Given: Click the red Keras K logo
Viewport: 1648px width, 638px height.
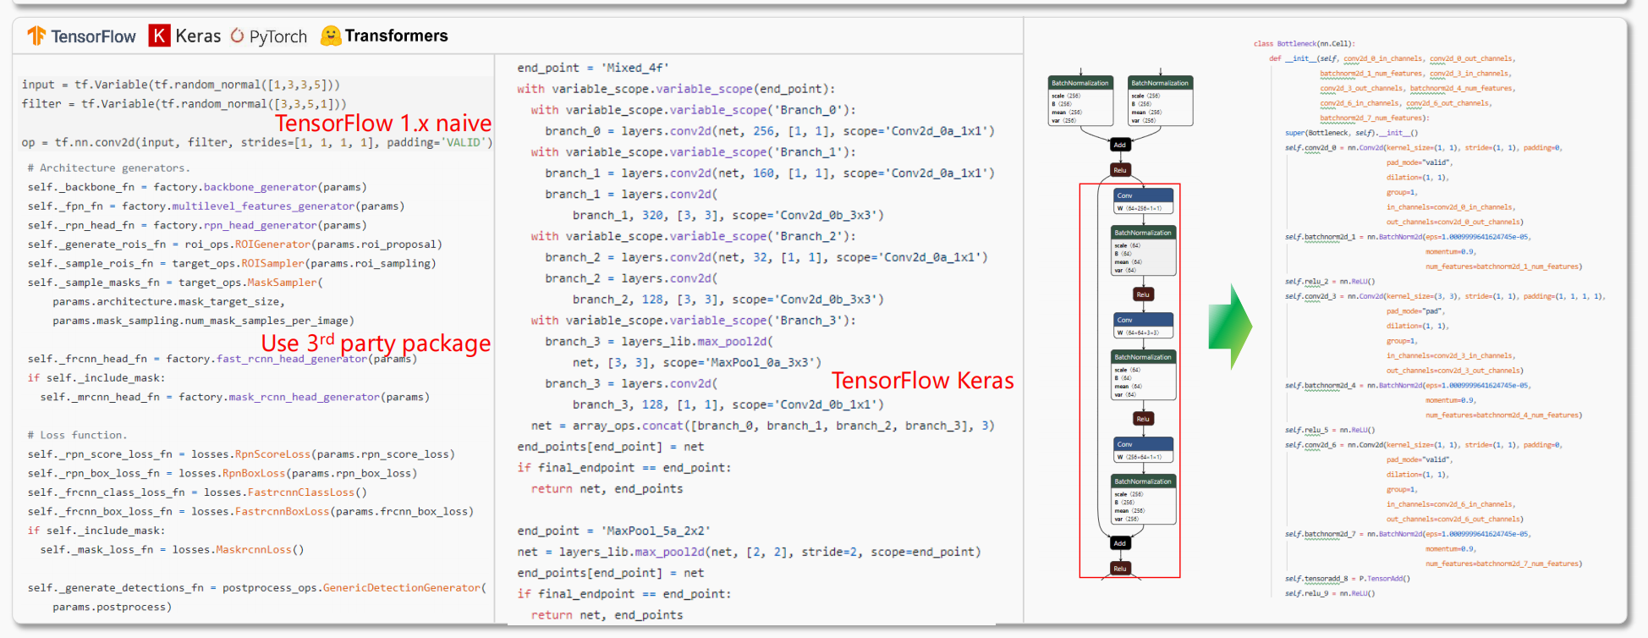Looking at the screenshot, I should [159, 36].
